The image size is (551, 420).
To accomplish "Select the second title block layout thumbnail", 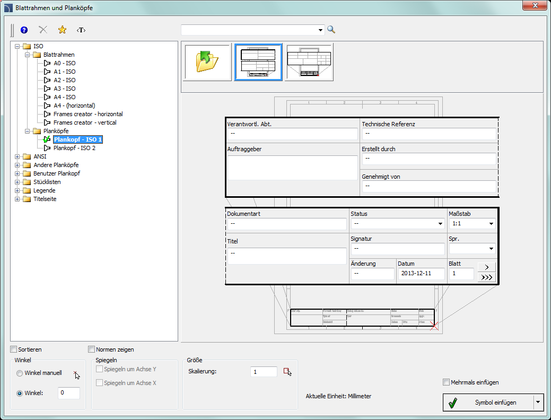I will coord(258,62).
